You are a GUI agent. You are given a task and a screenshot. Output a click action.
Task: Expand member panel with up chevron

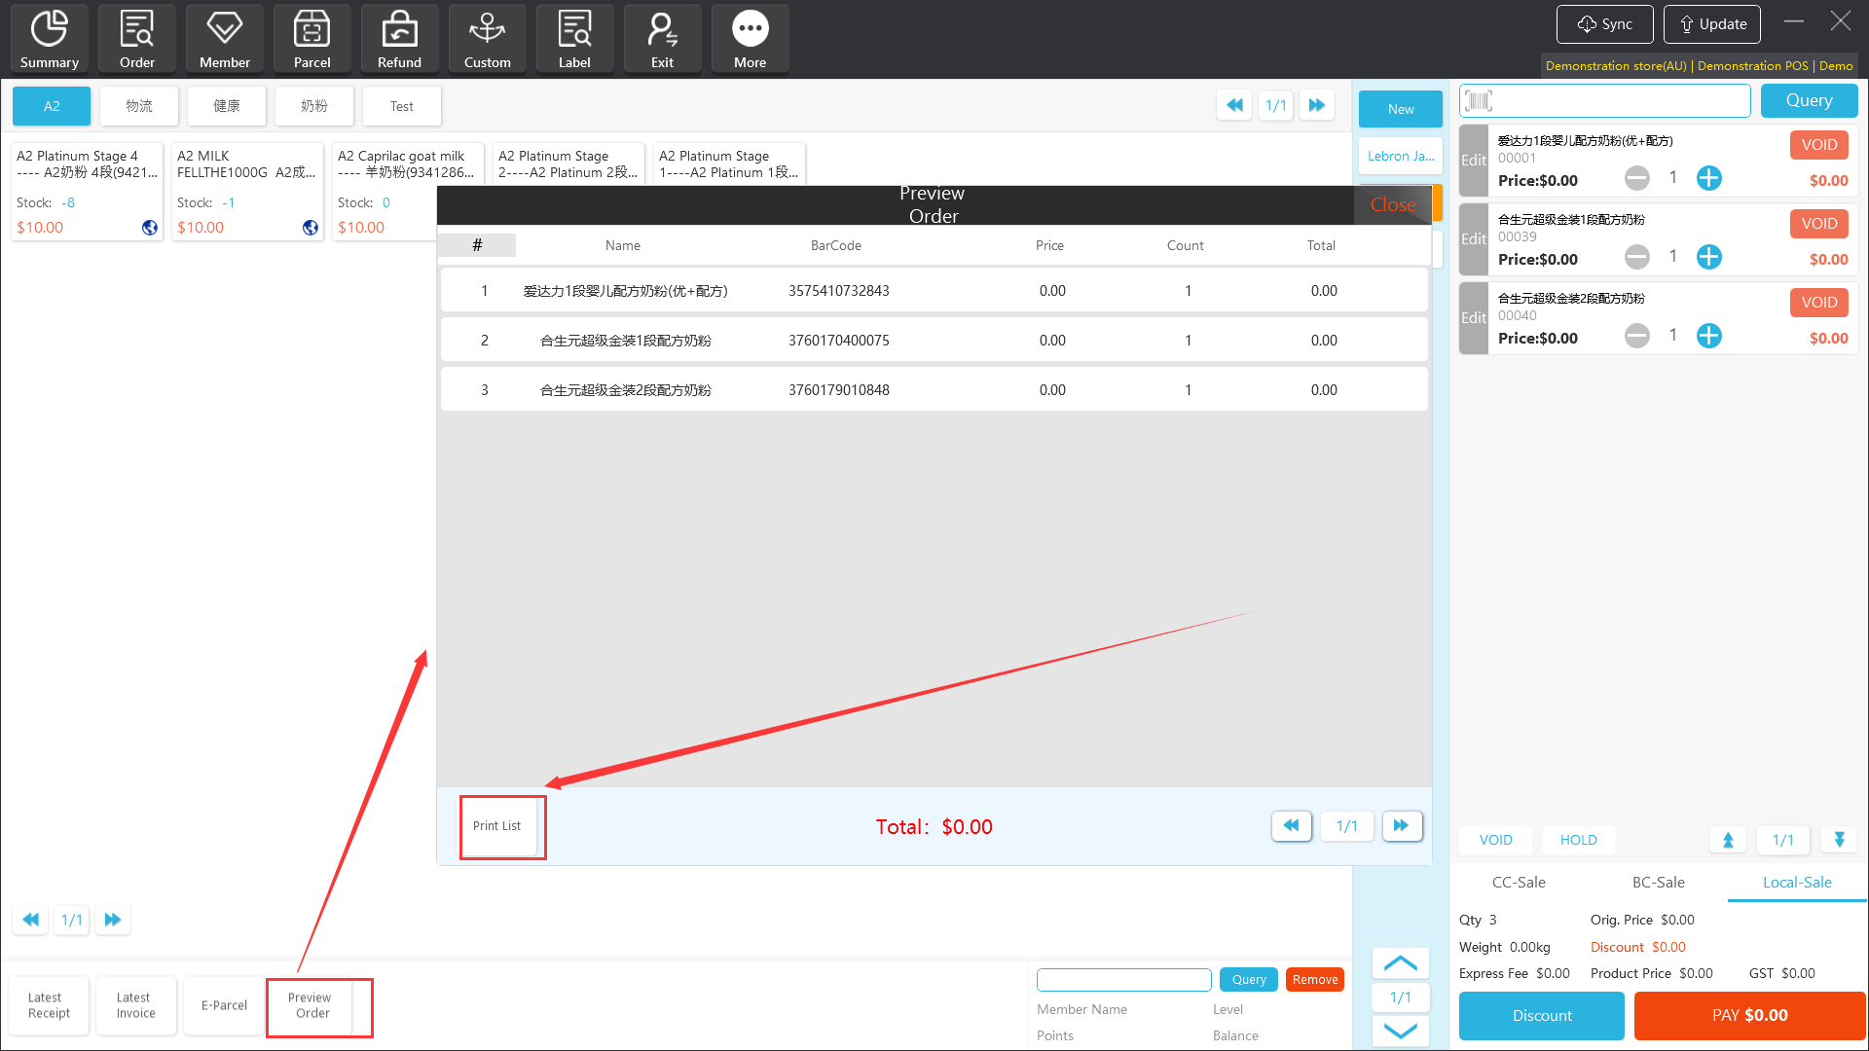click(1400, 963)
